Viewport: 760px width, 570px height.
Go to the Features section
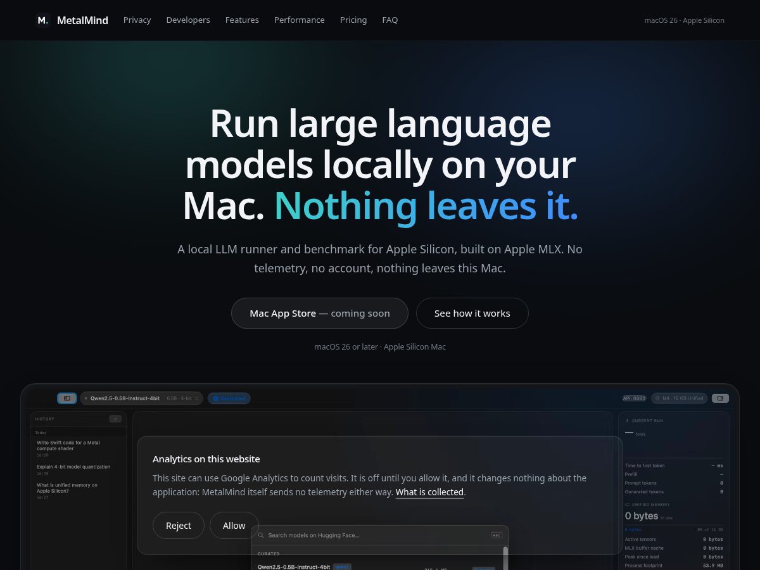pyautogui.click(x=242, y=20)
